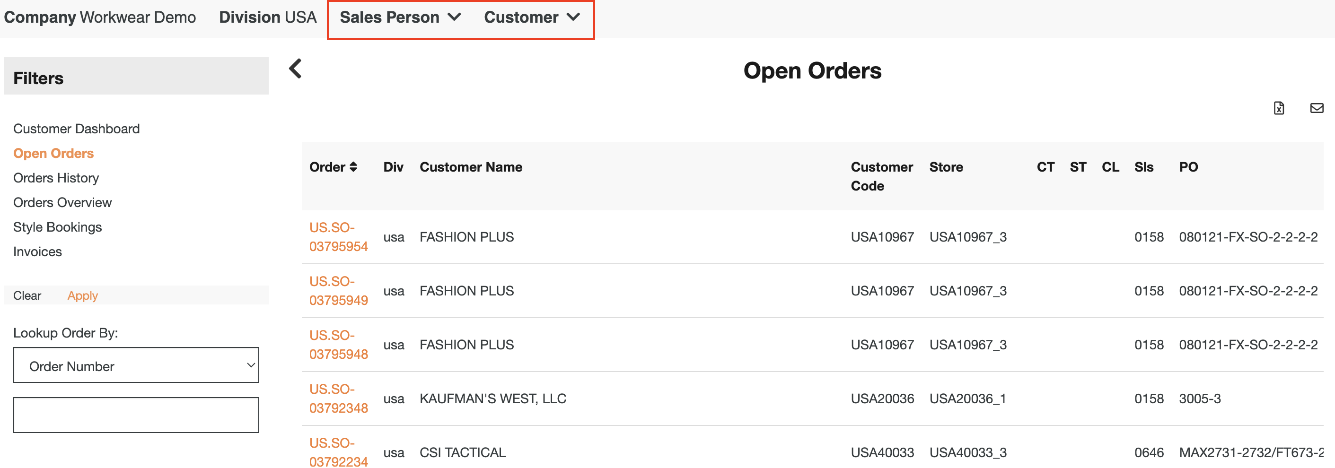Click the CT column header
The height and width of the screenshot is (468, 1335).
pyautogui.click(x=1045, y=167)
